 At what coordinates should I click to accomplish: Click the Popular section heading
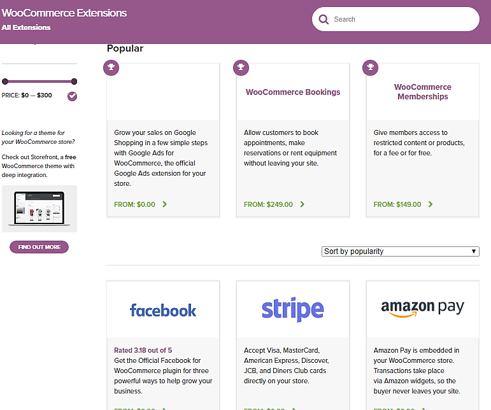[x=125, y=48]
